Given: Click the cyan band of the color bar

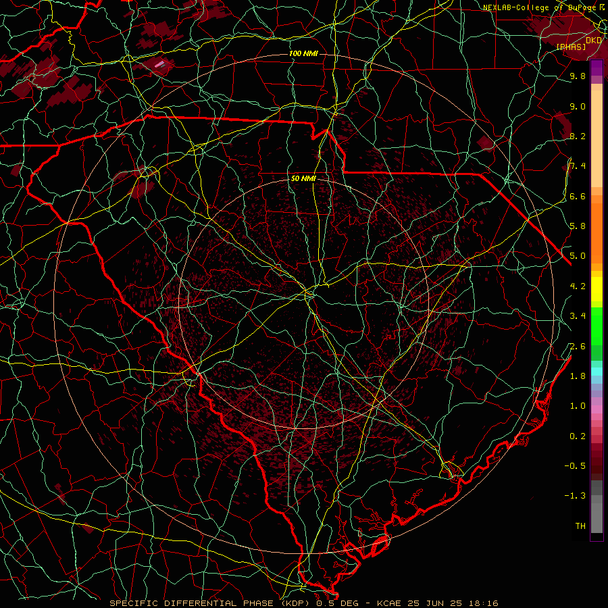Looking at the screenshot, I should [x=597, y=372].
